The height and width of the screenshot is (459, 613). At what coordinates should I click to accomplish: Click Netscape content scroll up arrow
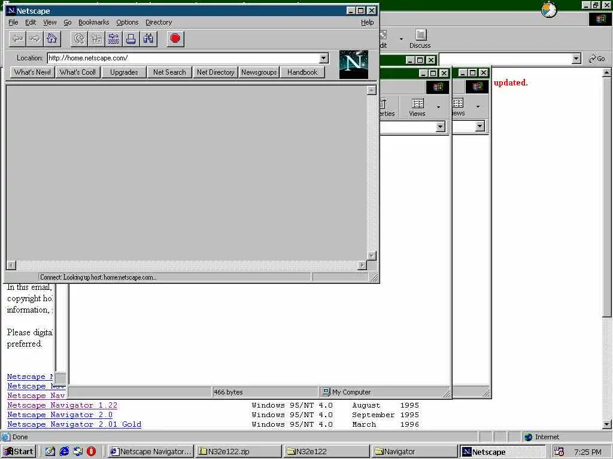[x=371, y=90]
